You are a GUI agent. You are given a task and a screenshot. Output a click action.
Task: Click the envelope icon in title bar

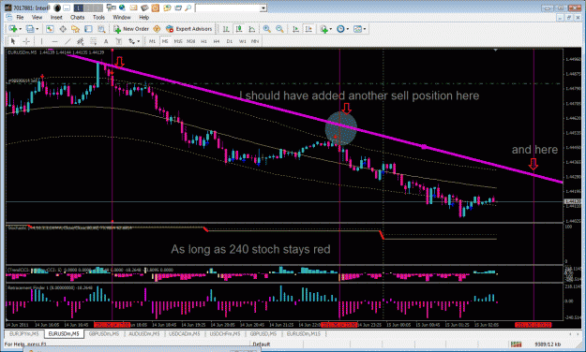coord(133,7)
